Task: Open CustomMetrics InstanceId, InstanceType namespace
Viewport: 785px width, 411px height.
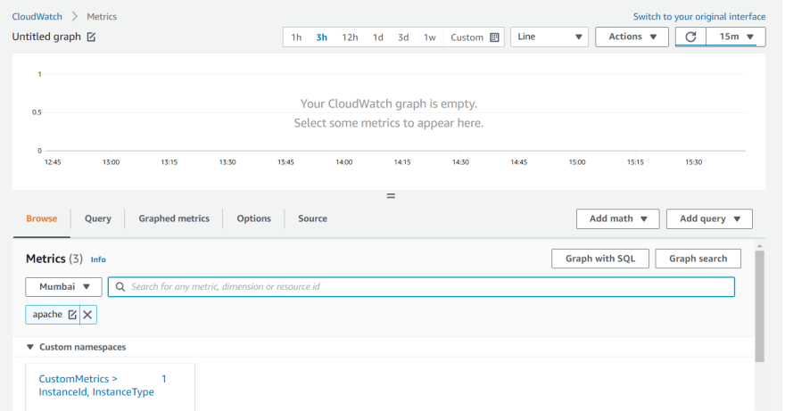Action: [x=96, y=385]
